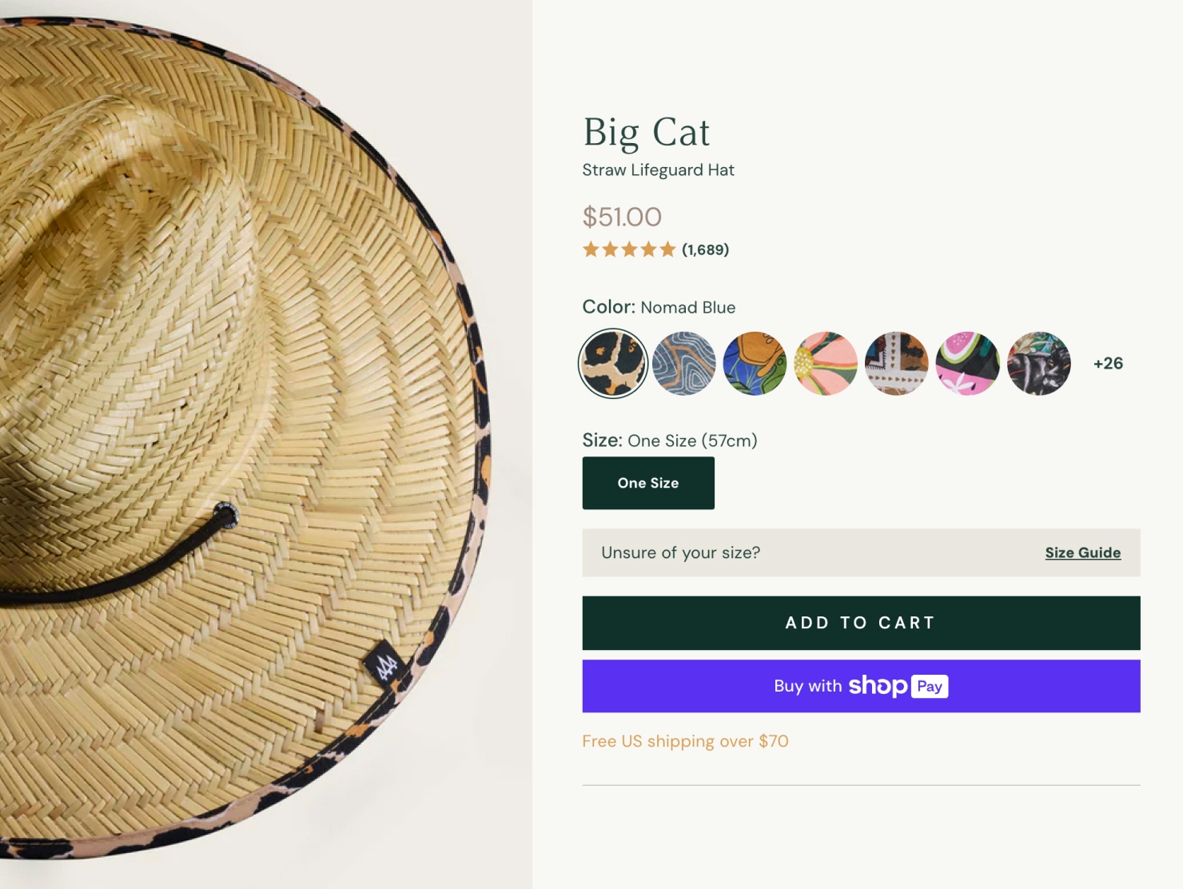Select the leopard print color swatch
Viewport: 1183px width, 889px height.
(613, 364)
